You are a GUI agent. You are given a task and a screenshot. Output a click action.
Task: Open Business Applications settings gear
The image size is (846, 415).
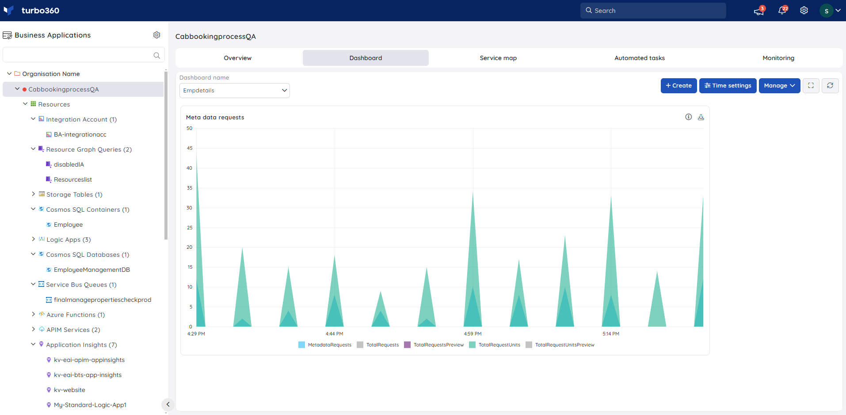point(156,35)
